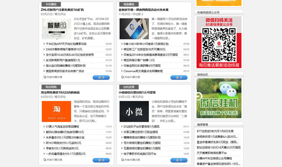Open the 调查赚钱 category tab

click(129, 4)
